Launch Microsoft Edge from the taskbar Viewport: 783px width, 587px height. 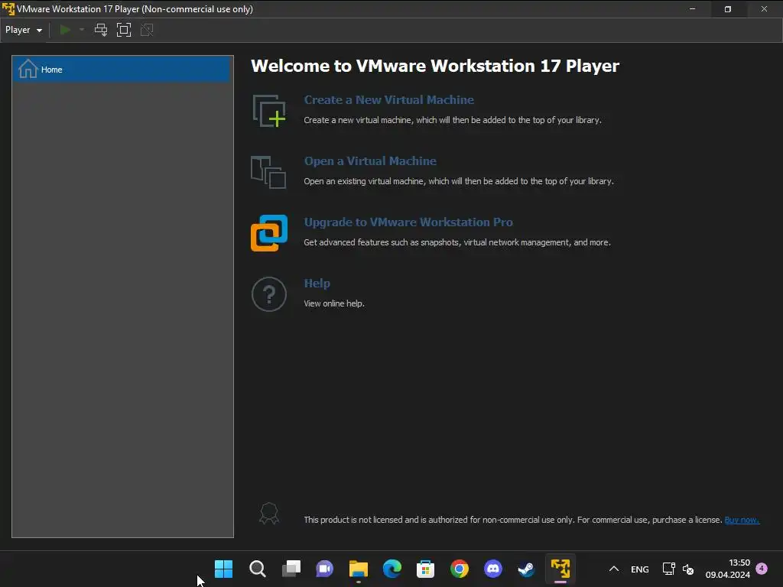tap(392, 569)
